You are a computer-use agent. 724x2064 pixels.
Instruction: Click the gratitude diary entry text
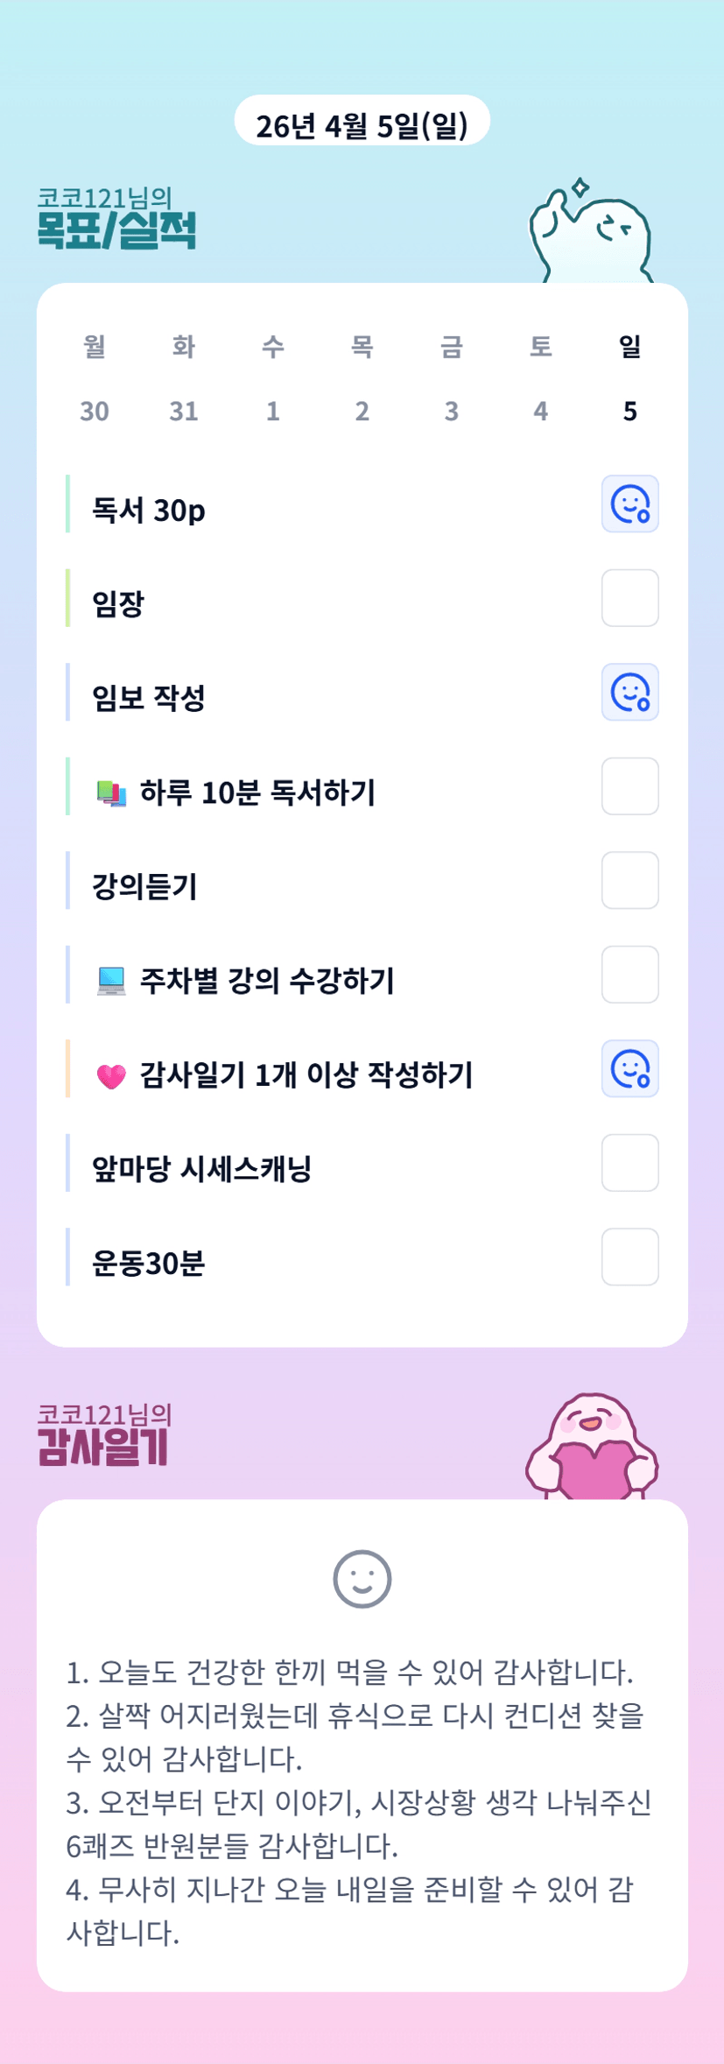358,1801
